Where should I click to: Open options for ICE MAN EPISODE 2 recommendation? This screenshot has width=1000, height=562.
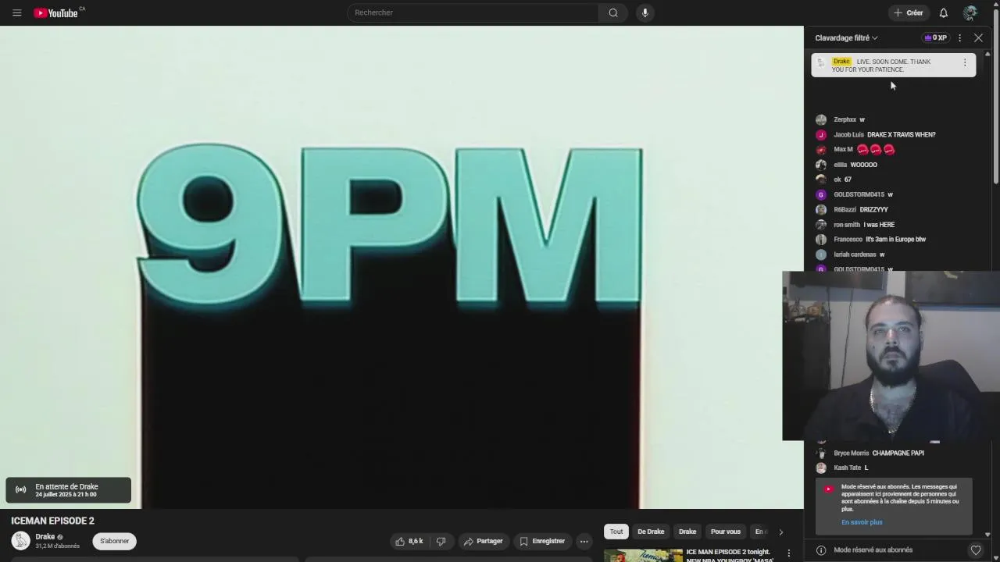tap(788, 553)
